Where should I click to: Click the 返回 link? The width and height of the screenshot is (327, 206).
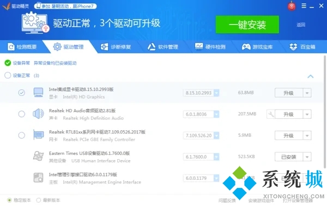(x=301, y=25)
